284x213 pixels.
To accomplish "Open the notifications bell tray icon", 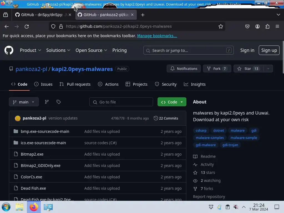I will (211, 207).
